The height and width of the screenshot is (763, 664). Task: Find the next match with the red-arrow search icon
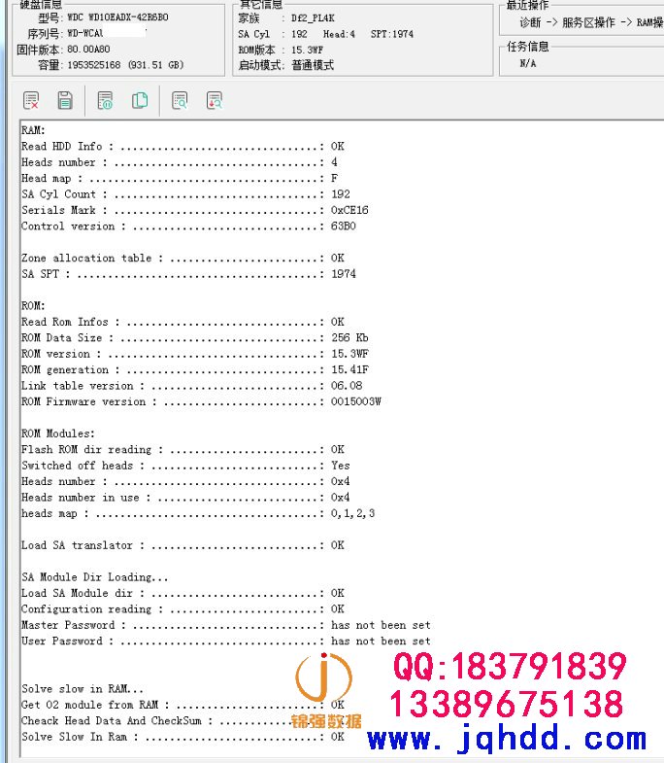tap(215, 101)
